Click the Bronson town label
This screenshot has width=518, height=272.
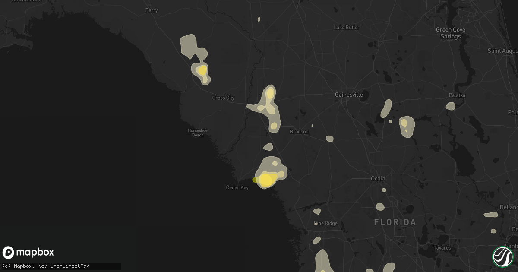(x=299, y=132)
